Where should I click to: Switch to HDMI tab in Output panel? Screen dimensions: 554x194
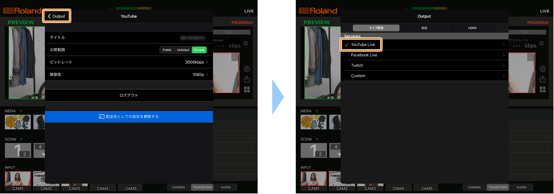coord(472,28)
